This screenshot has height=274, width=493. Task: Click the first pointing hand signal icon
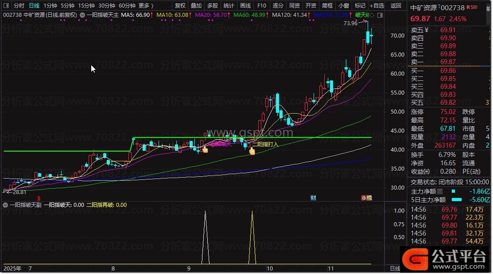205,150
